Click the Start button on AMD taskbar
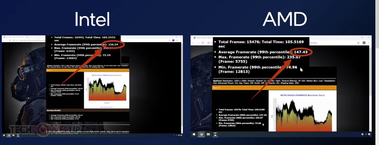This screenshot has width=379, height=145. coord(194,134)
